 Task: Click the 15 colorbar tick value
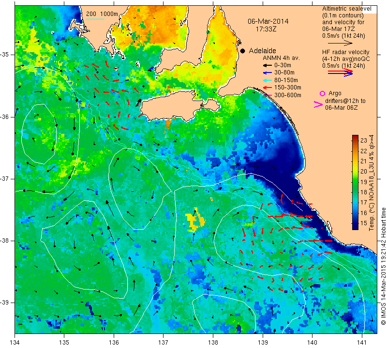coord(364,223)
